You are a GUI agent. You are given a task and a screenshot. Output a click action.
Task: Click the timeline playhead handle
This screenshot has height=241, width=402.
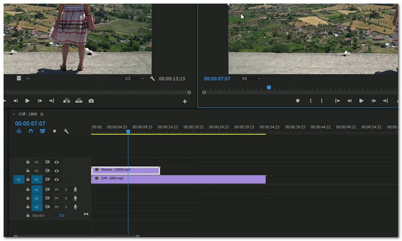pyautogui.click(x=128, y=131)
